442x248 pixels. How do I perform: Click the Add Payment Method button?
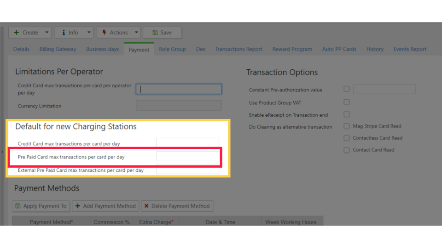(x=105, y=206)
